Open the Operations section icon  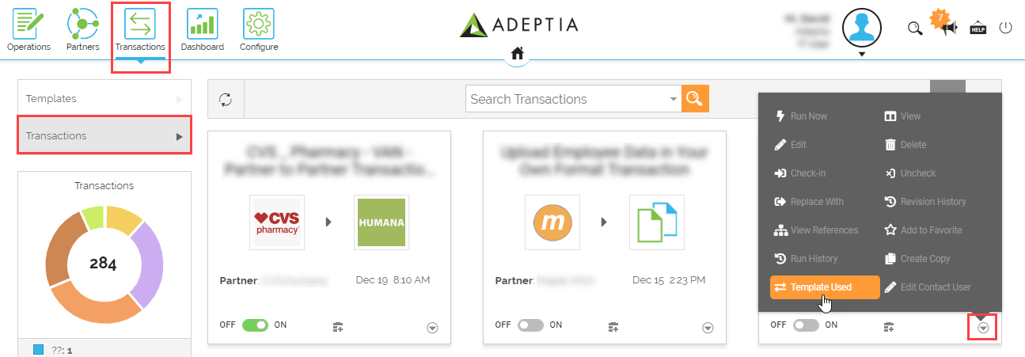(28, 25)
